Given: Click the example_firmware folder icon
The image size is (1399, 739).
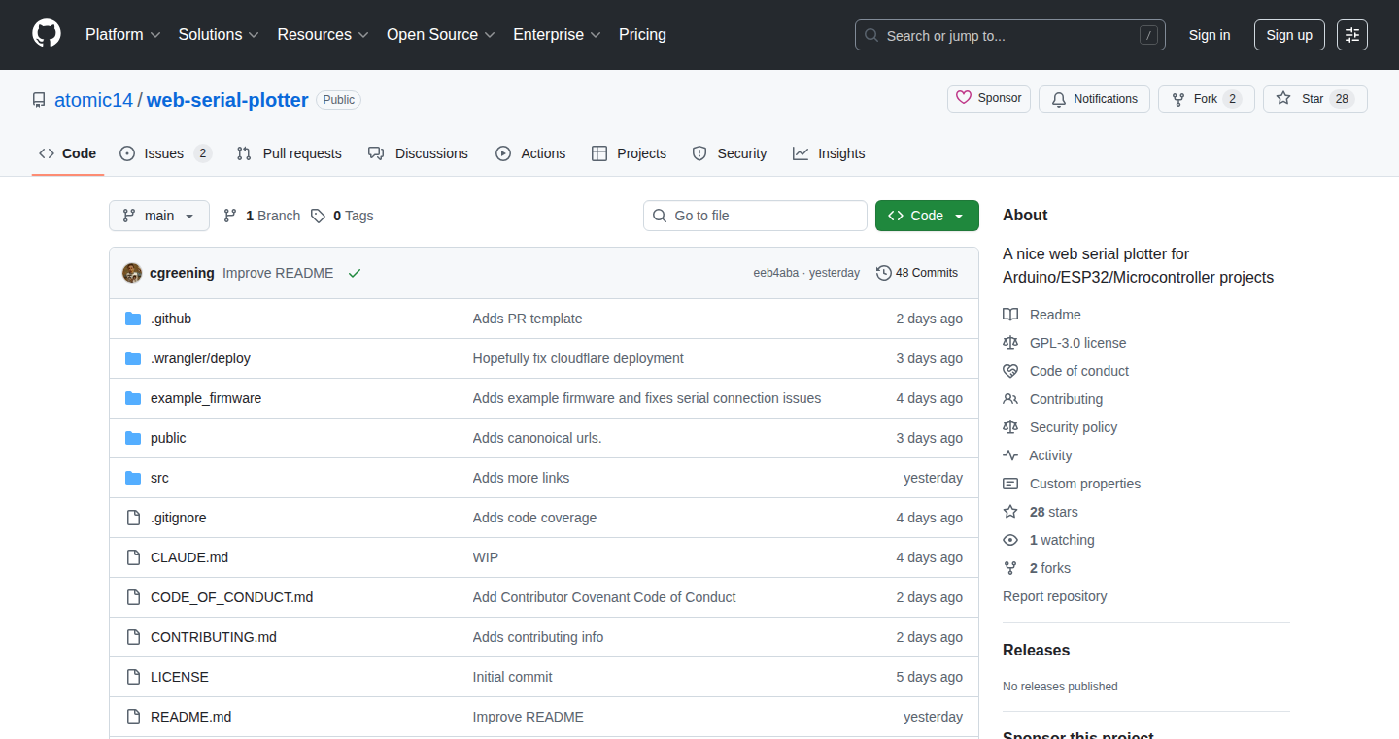Looking at the screenshot, I should (x=133, y=398).
